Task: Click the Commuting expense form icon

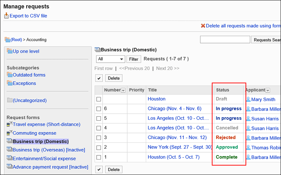Action: (x=9, y=133)
